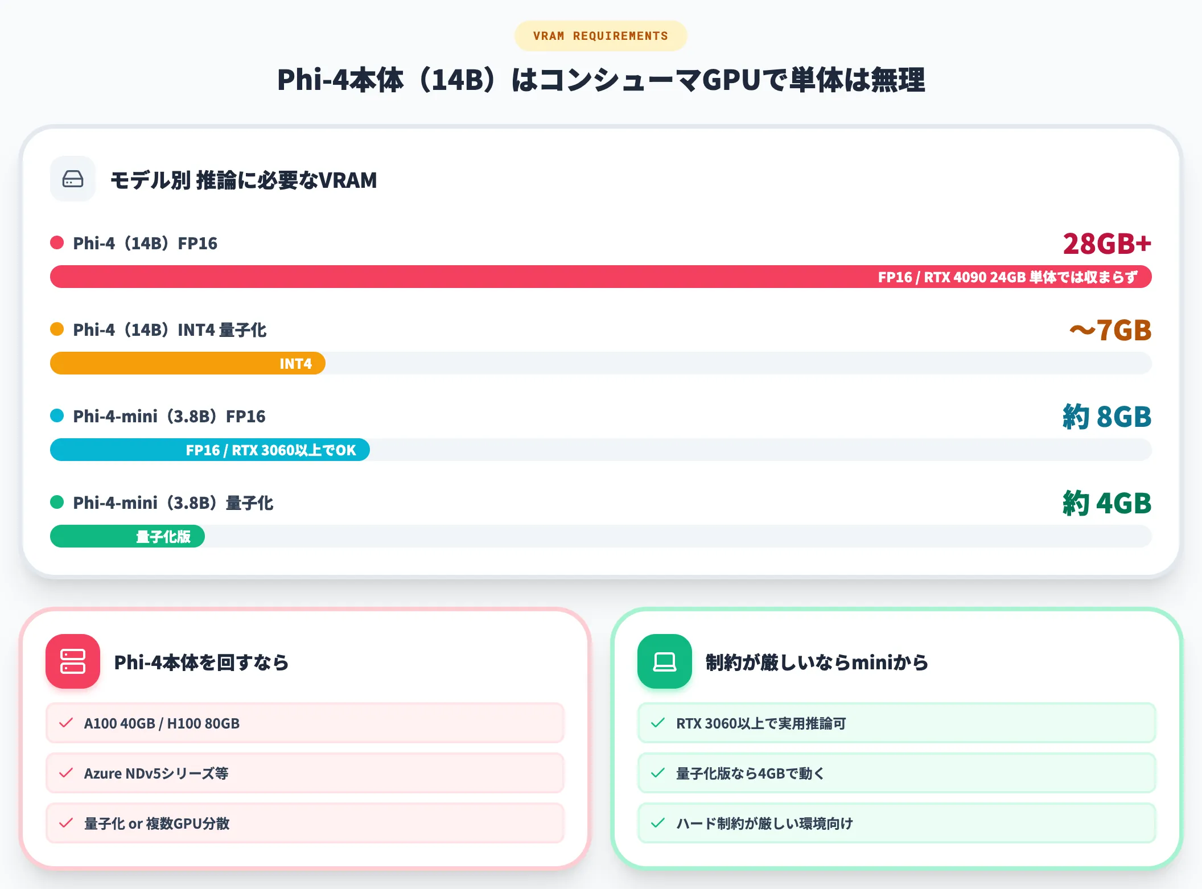Screen dimensions: 1202x889
Task: Select the ハード制約が厳しい環境向け item
Action: tap(897, 823)
